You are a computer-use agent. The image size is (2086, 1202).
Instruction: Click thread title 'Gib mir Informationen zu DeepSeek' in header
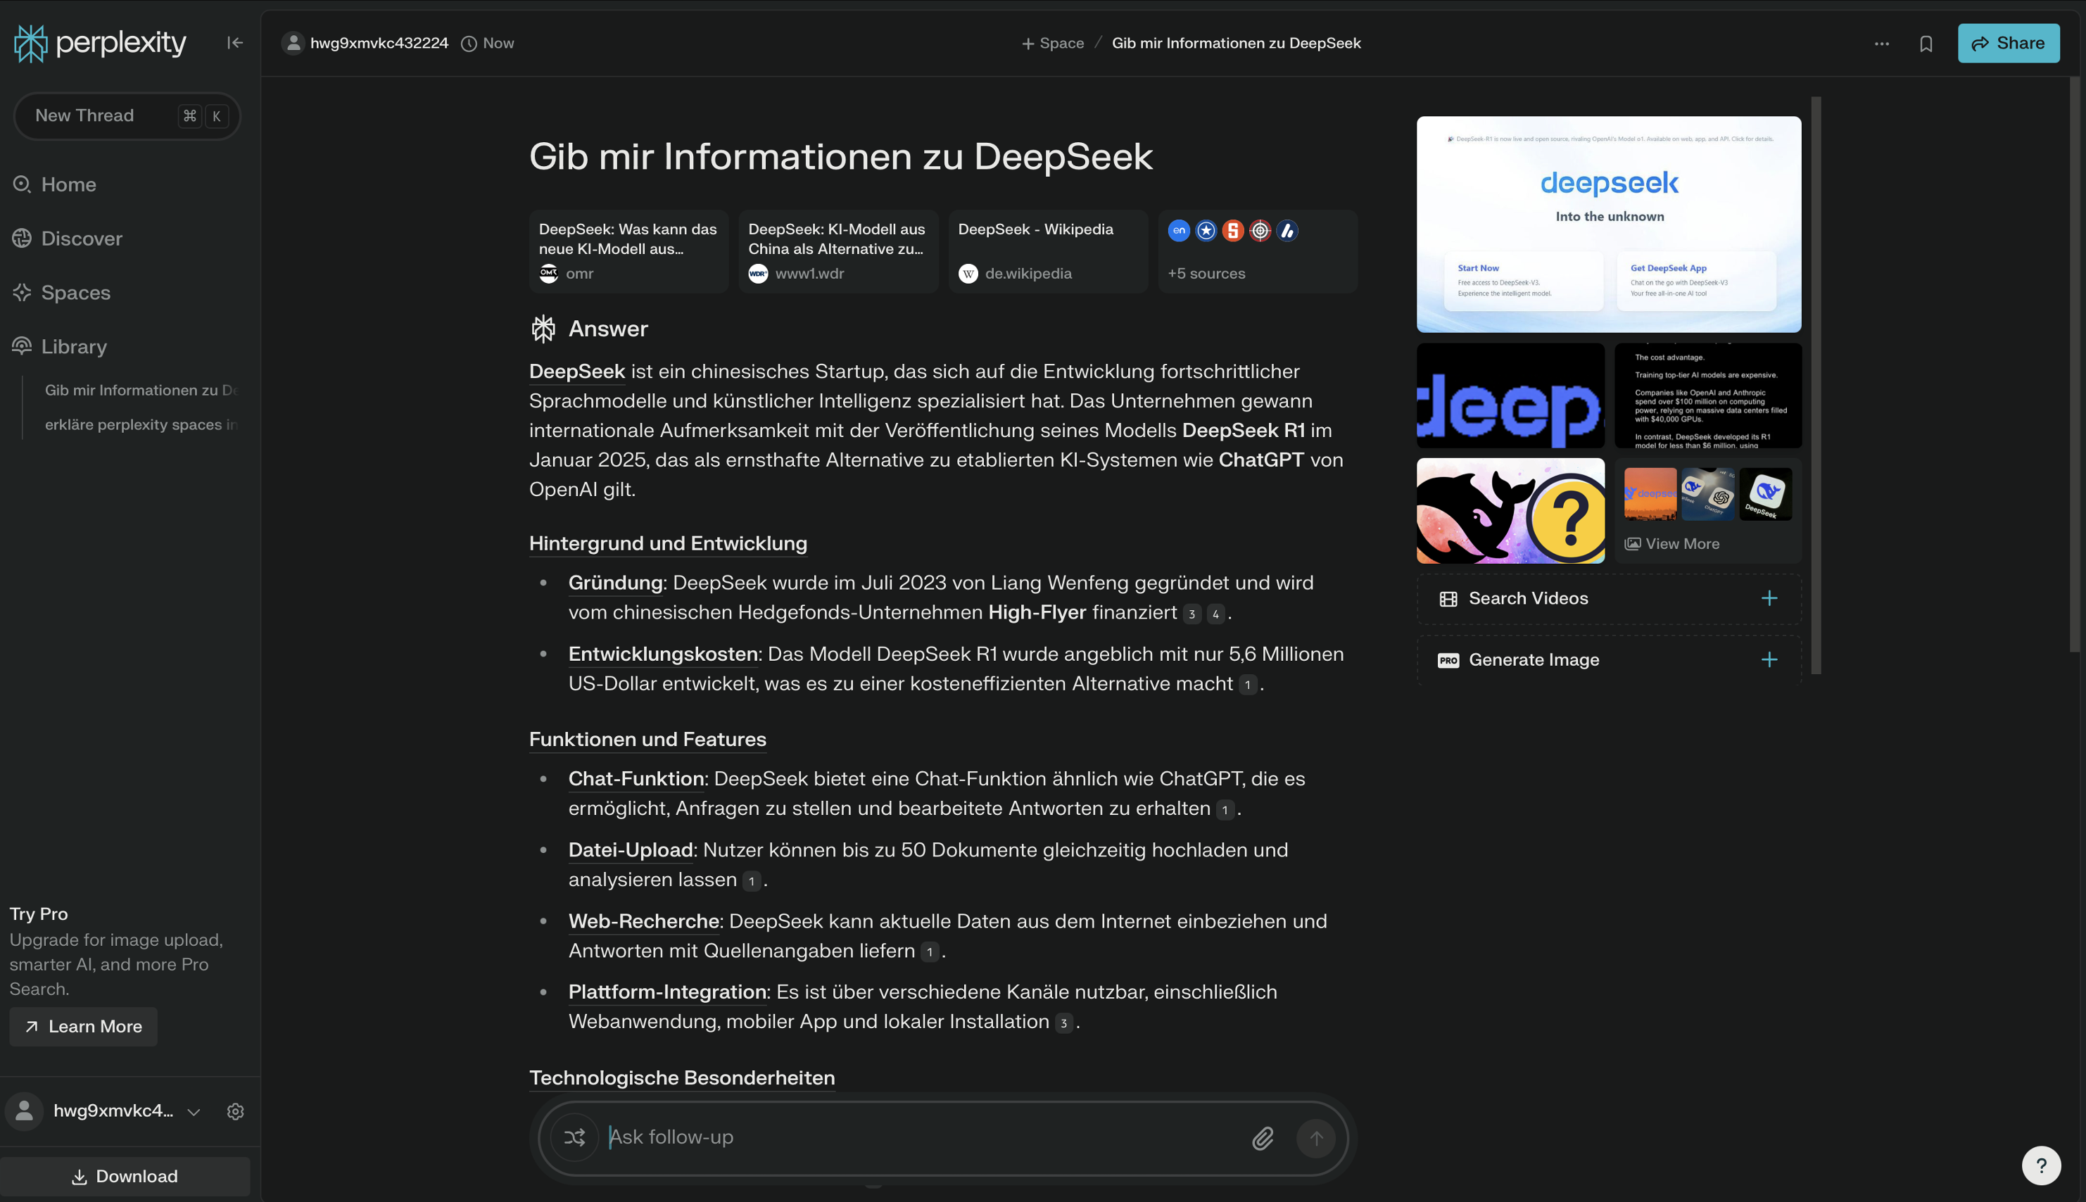[x=1236, y=43]
